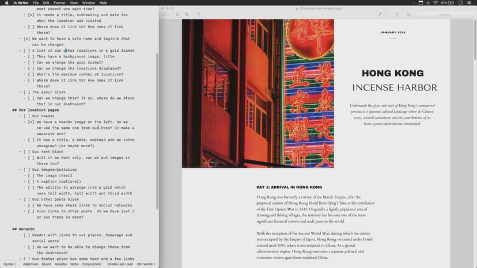Toggle the 'A caption (optional)' checkbox
This screenshot has width=477, height=268.
[31, 181]
